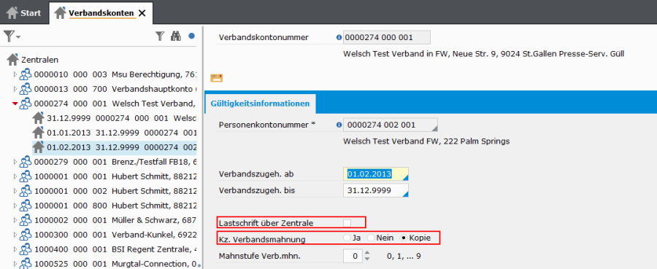Viewport: 657px width, 269px height.
Task: Click the blue dot indicator icon
Action: [191, 36]
